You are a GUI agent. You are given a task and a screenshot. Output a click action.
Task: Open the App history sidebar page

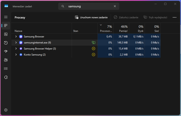(x=6, y=43)
